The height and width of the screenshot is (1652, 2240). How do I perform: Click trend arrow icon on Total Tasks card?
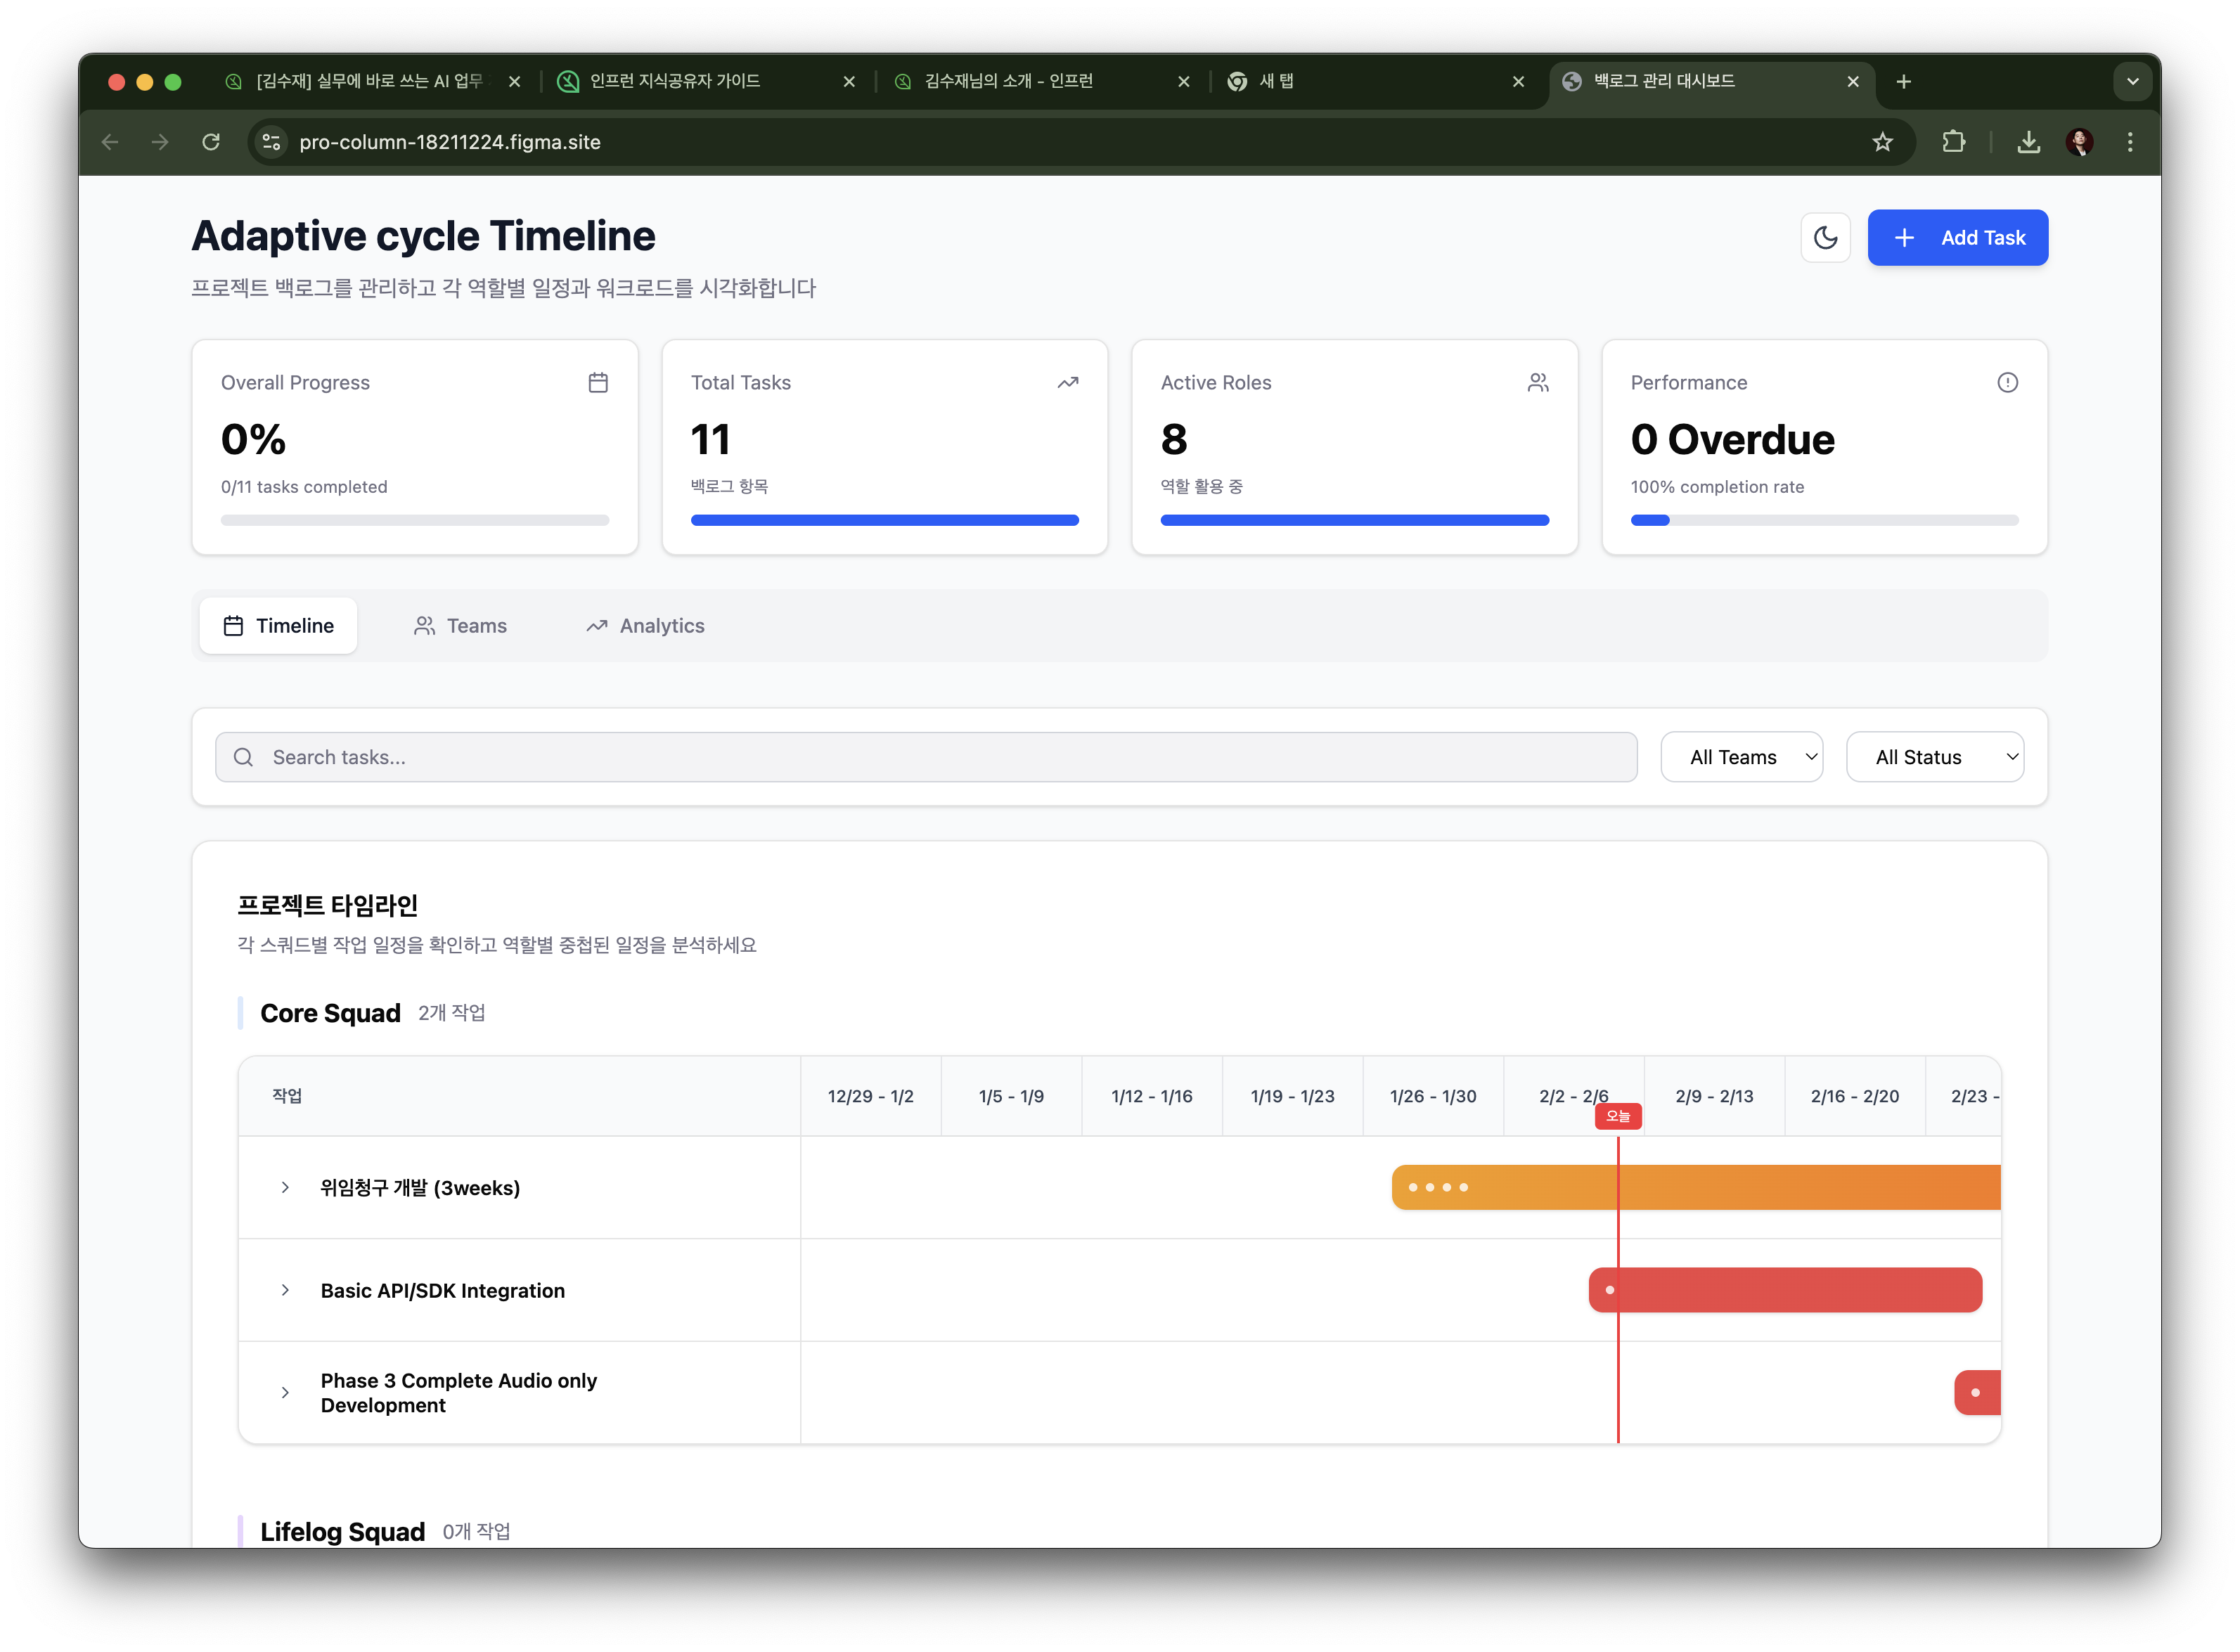pos(1067,382)
